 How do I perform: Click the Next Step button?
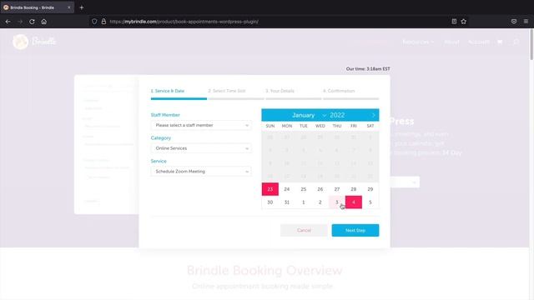[355, 230]
